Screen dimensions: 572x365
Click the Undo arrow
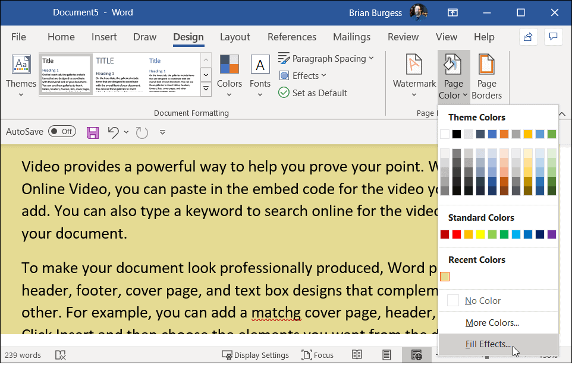[x=114, y=132]
